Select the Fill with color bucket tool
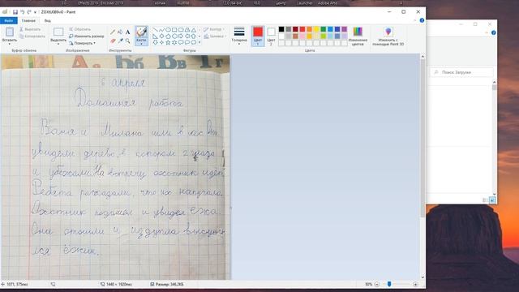 click(x=120, y=32)
